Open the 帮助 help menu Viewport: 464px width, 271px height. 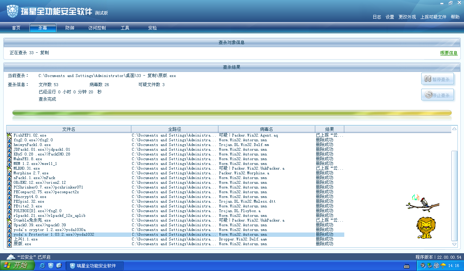455,17
